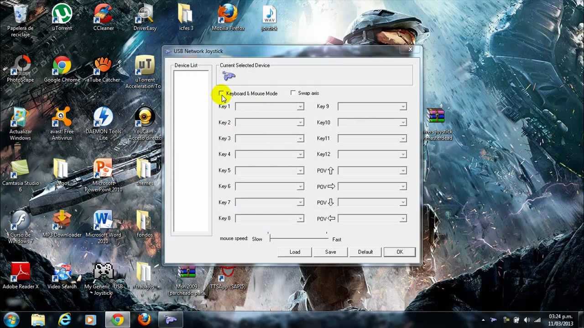Launch Adobe Reader X from the desktop
The image size is (584, 328).
(21, 276)
